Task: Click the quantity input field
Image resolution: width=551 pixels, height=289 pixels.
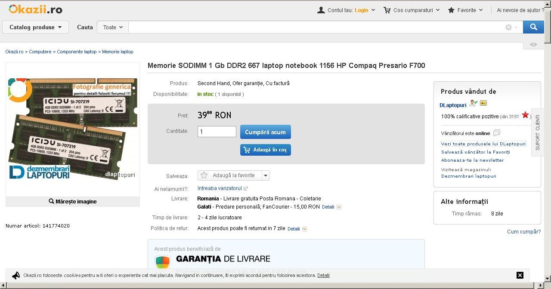Action: [217, 132]
